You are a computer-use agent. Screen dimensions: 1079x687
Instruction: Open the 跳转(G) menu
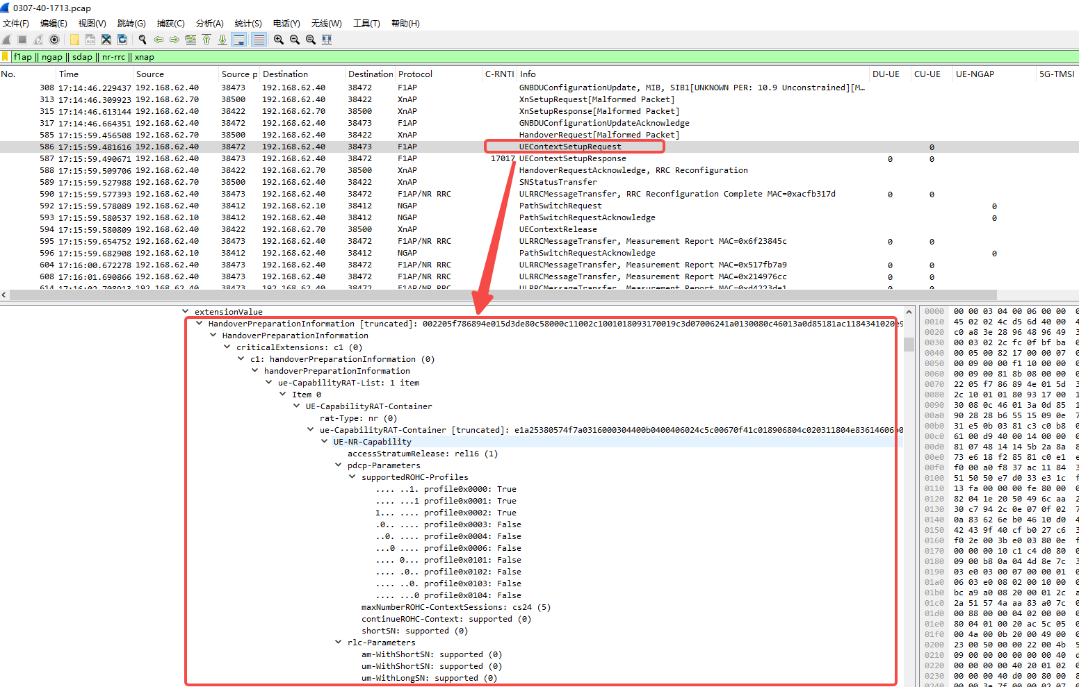(x=131, y=24)
